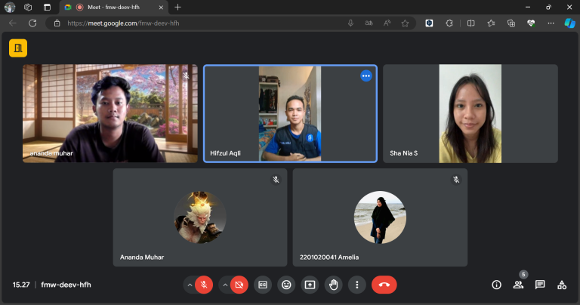This screenshot has height=305, width=580.
Task: Open the activities panel
Action: tap(562, 285)
